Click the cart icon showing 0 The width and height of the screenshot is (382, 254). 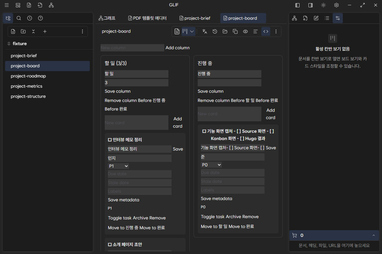(x=294, y=235)
